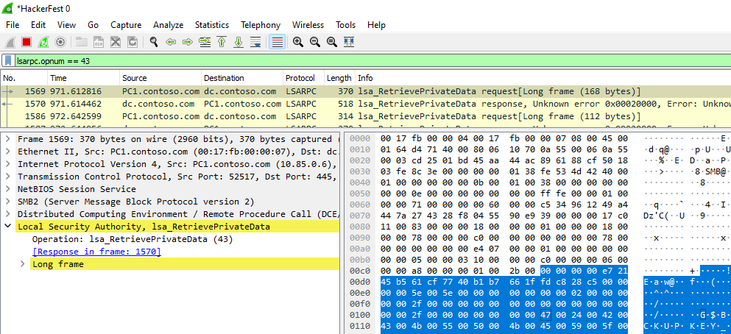Follow the Response in frame: 1570 link
This screenshot has height=334, width=731.
(x=96, y=252)
